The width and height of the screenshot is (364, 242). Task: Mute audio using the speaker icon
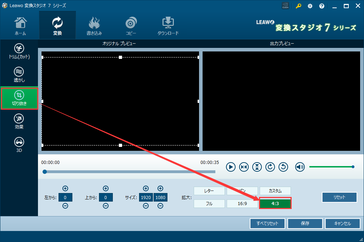click(300, 167)
